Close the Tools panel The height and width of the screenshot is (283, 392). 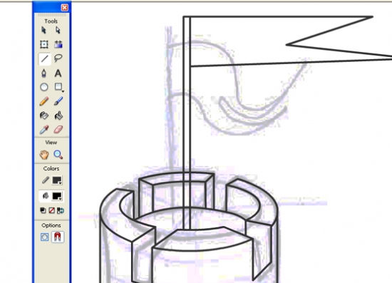click(64, 8)
